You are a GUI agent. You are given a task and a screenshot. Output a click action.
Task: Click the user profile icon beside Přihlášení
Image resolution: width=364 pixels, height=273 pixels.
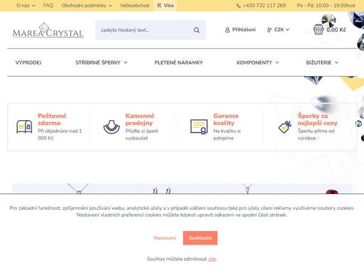pyautogui.click(x=227, y=30)
